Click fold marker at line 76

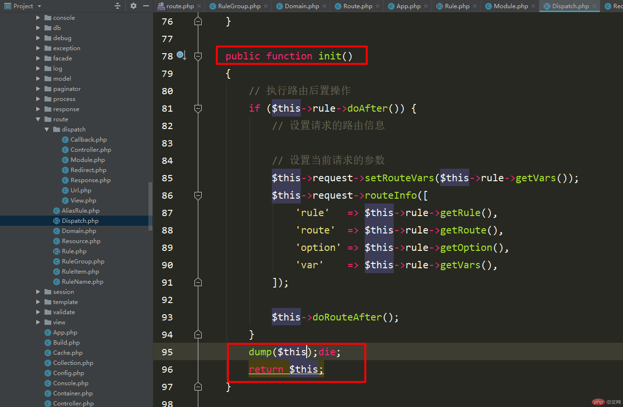[198, 21]
